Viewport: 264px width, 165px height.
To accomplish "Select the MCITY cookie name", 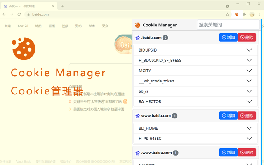I will [145, 71].
